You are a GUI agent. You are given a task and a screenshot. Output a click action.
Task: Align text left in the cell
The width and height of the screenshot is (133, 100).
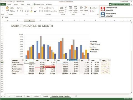(x=40, y=11)
